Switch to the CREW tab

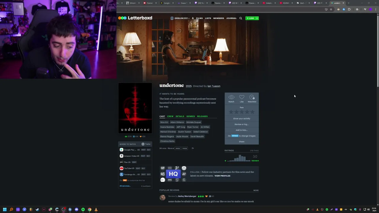tap(170, 116)
